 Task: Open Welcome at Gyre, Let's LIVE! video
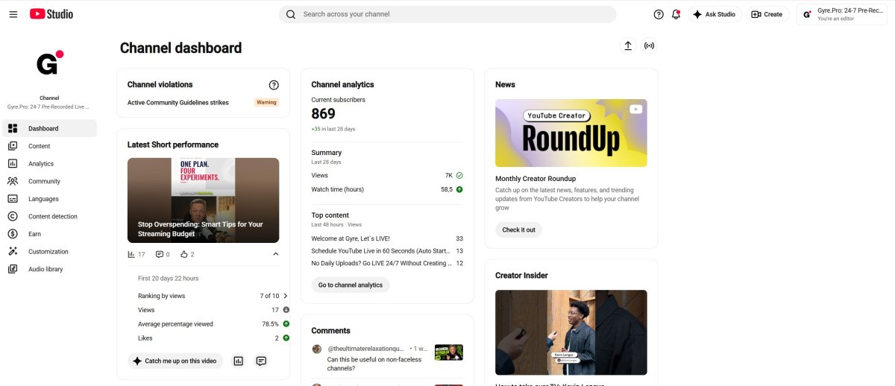(351, 238)
